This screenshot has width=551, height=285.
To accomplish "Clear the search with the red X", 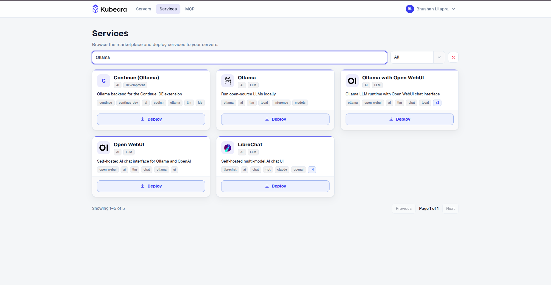I will 453,57.
